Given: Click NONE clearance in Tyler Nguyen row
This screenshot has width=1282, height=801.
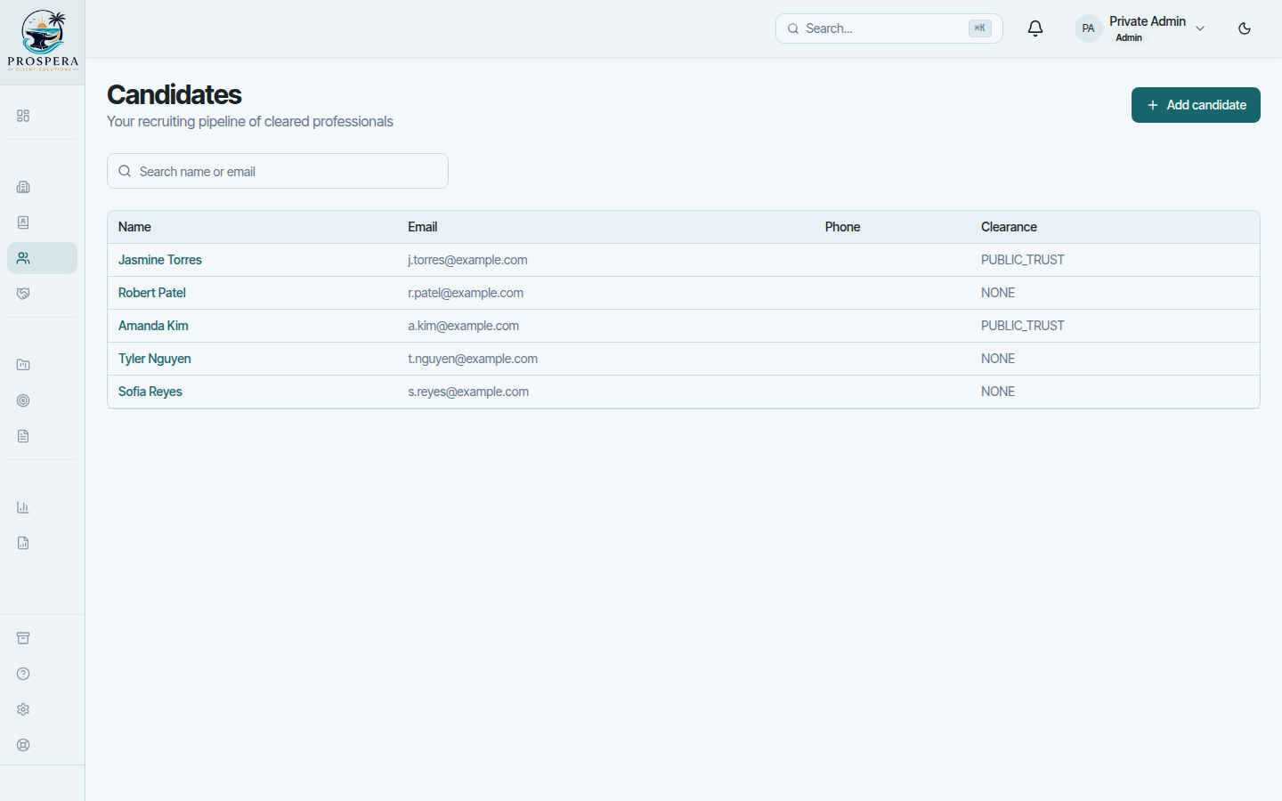Looking at the screenshot, I should 998,359.
